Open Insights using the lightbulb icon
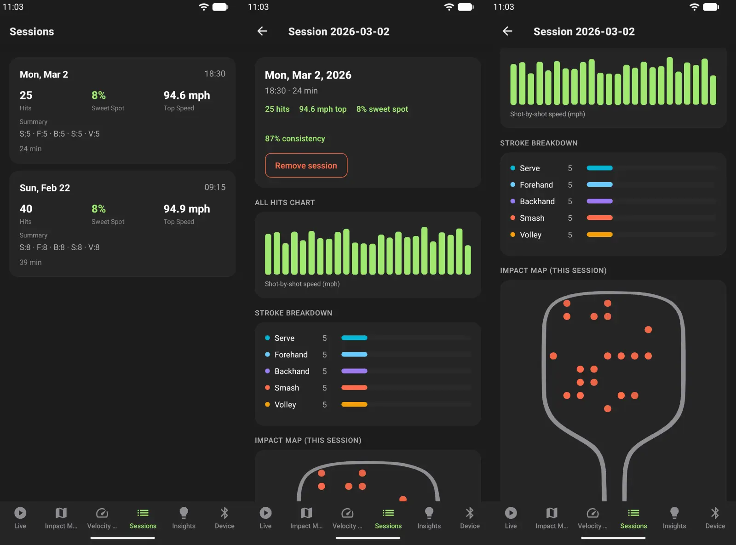This screenshot has width=736, height=545. point(184,512)
